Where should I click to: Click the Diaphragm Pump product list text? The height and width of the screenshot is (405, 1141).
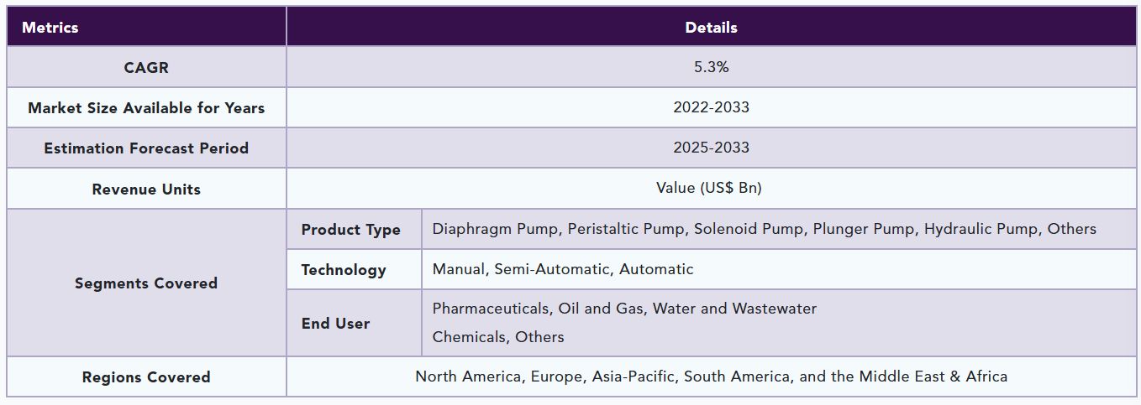(764, 229)
